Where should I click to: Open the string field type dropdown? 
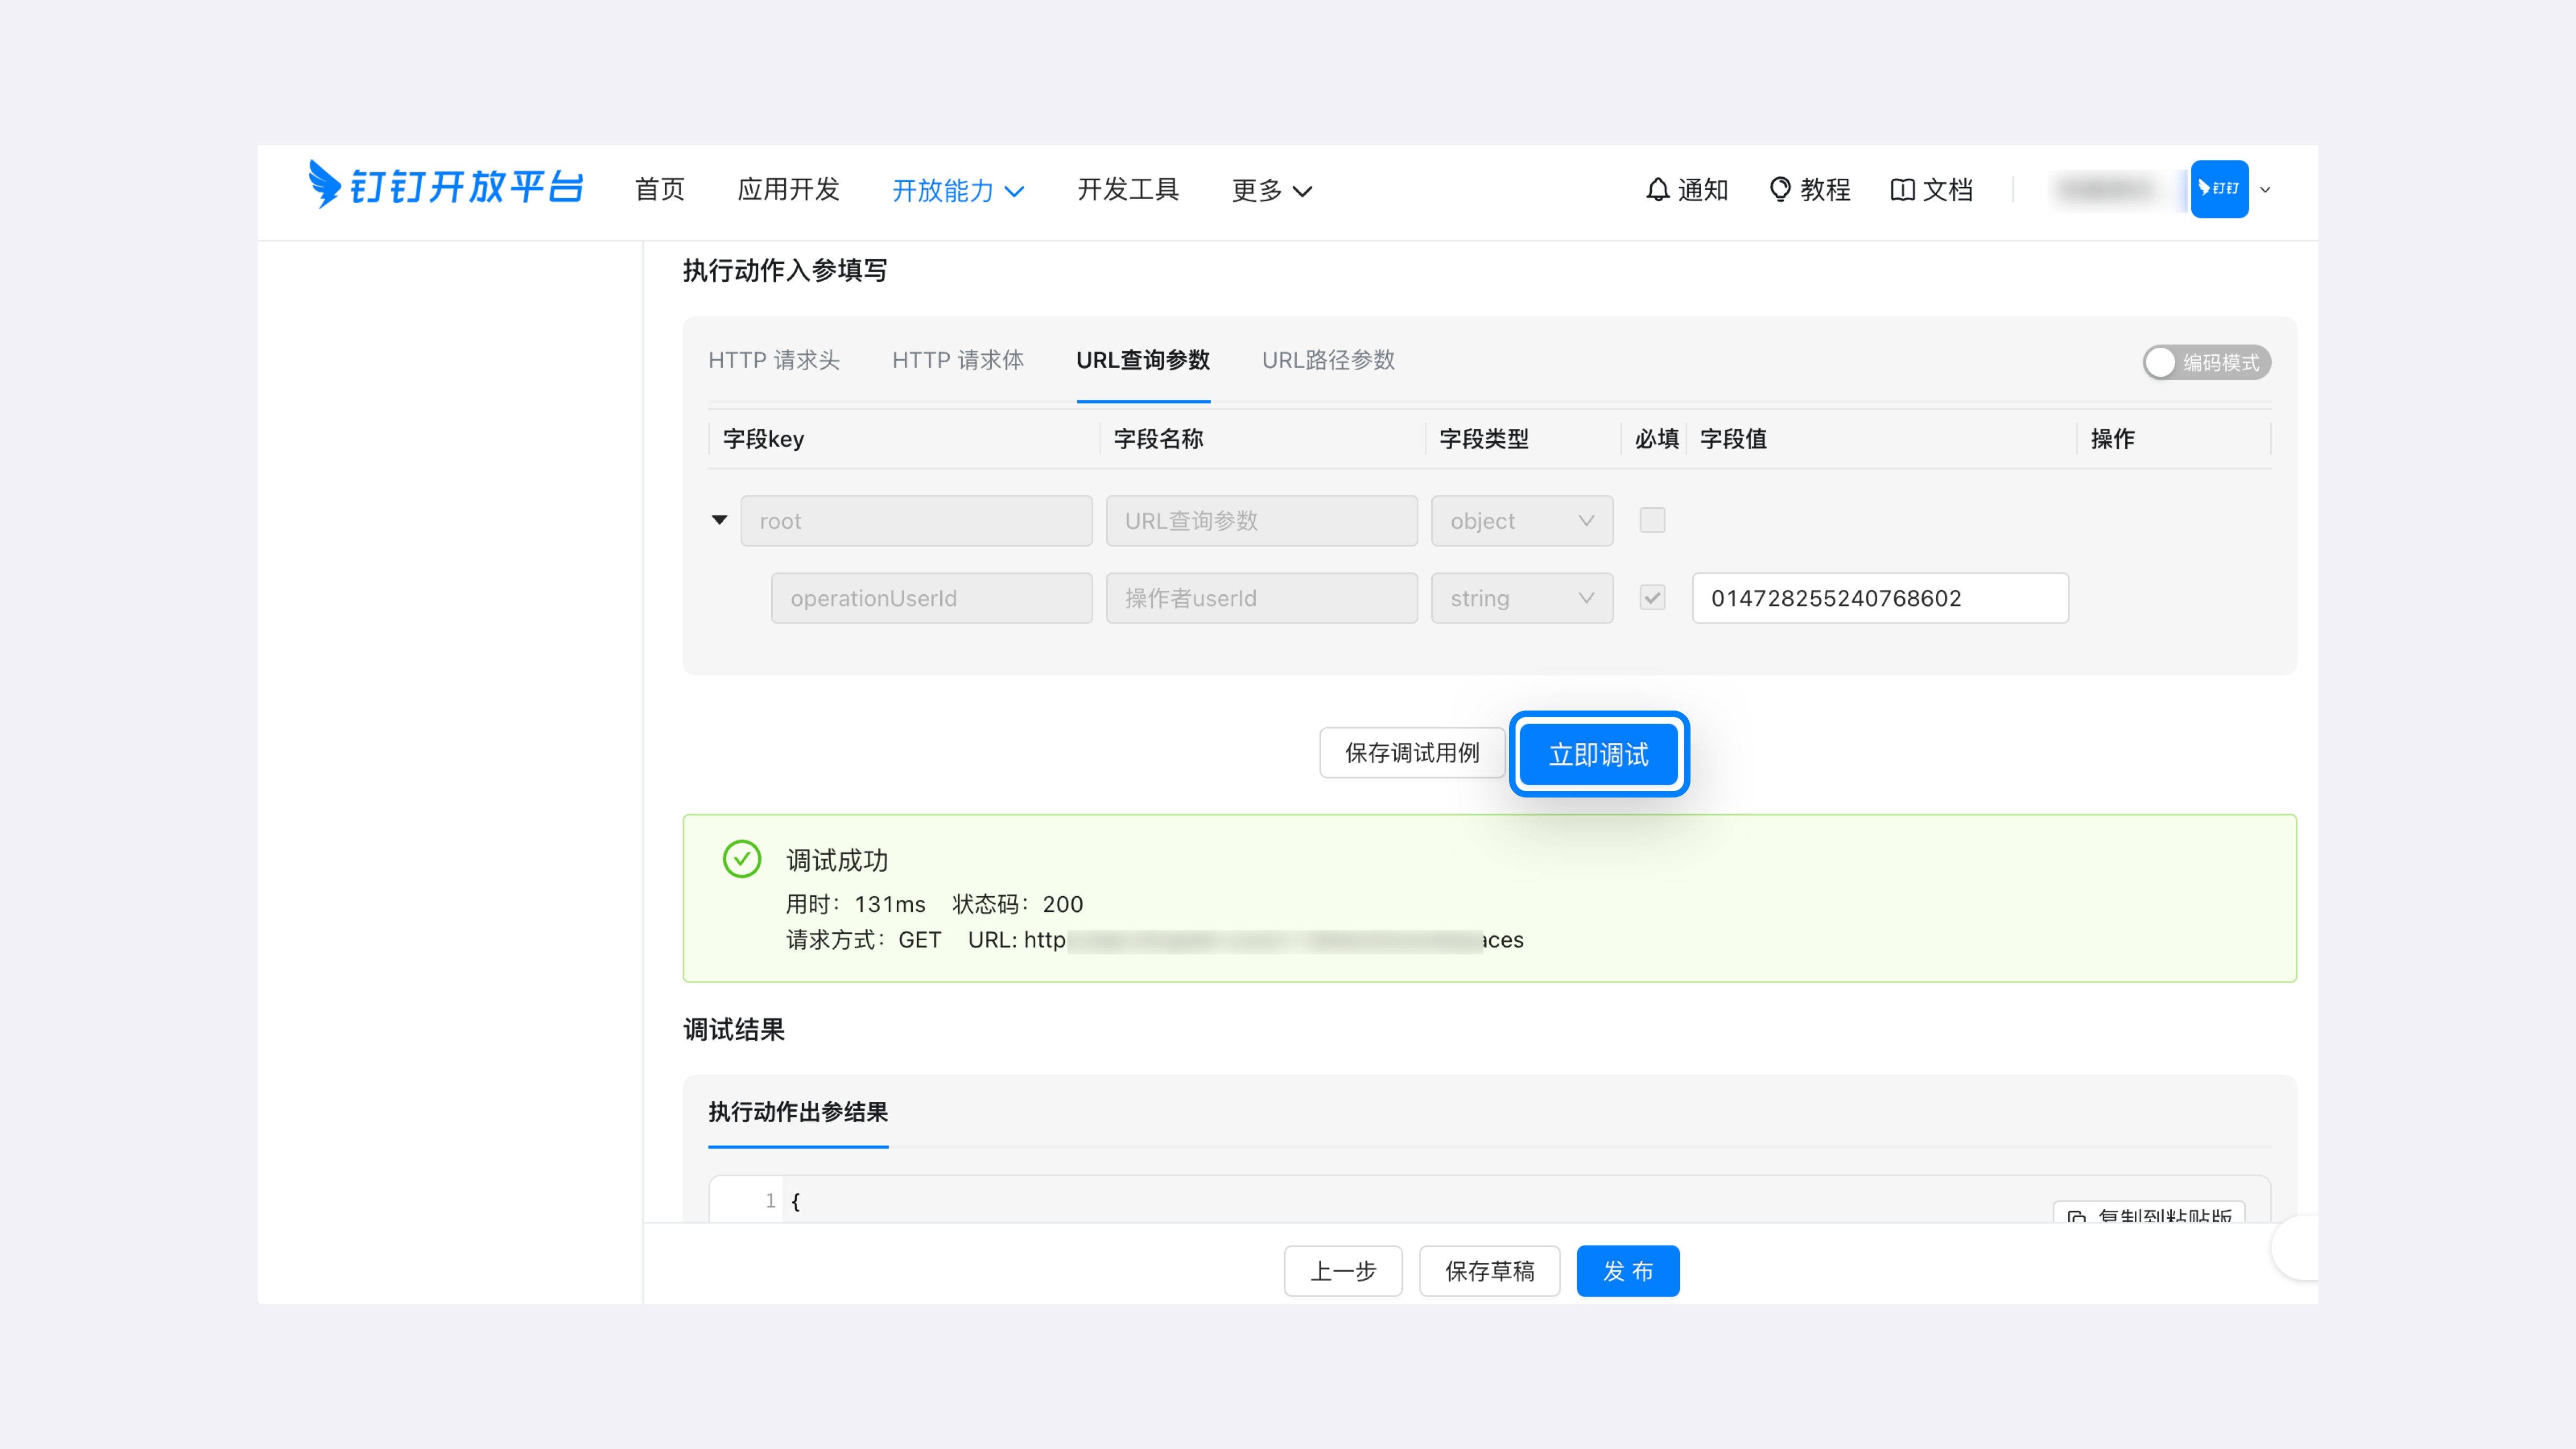click(x=1521, y=598)
